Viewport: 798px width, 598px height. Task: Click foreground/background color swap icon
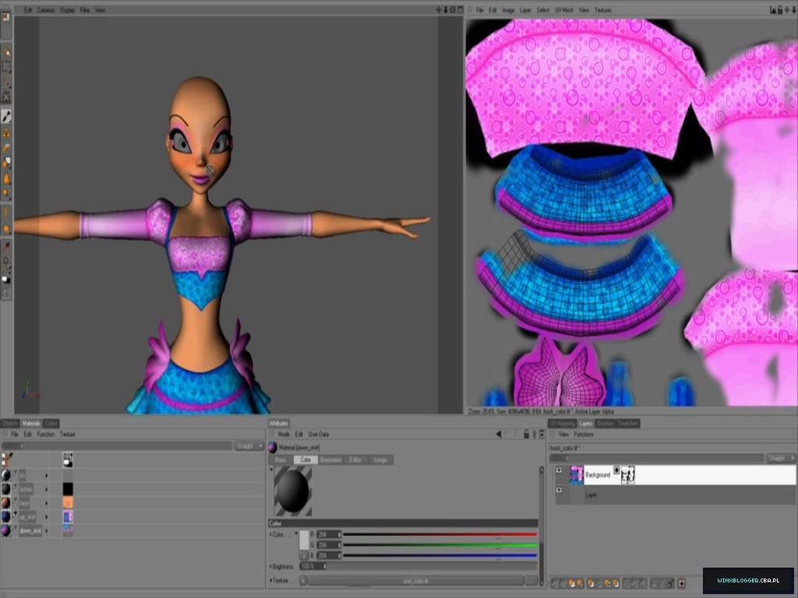coord(5,279)
